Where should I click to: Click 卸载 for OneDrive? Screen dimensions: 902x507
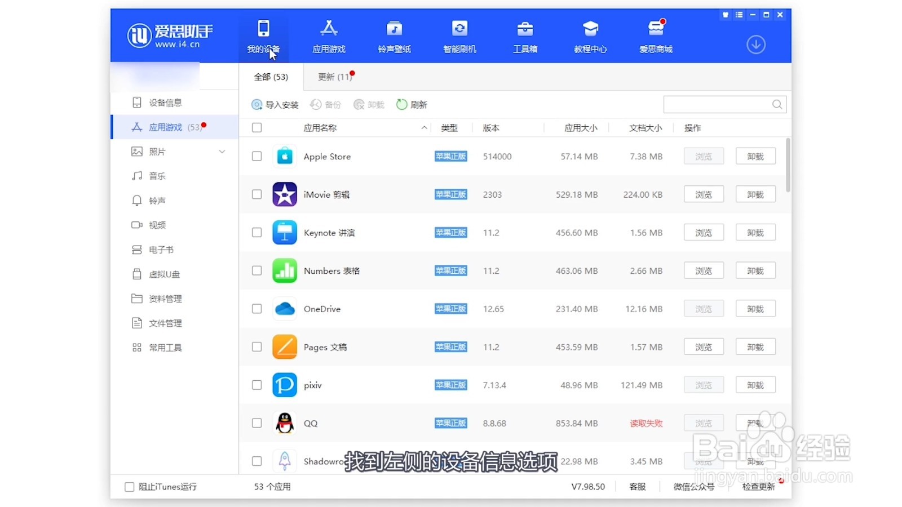point(755,309)
